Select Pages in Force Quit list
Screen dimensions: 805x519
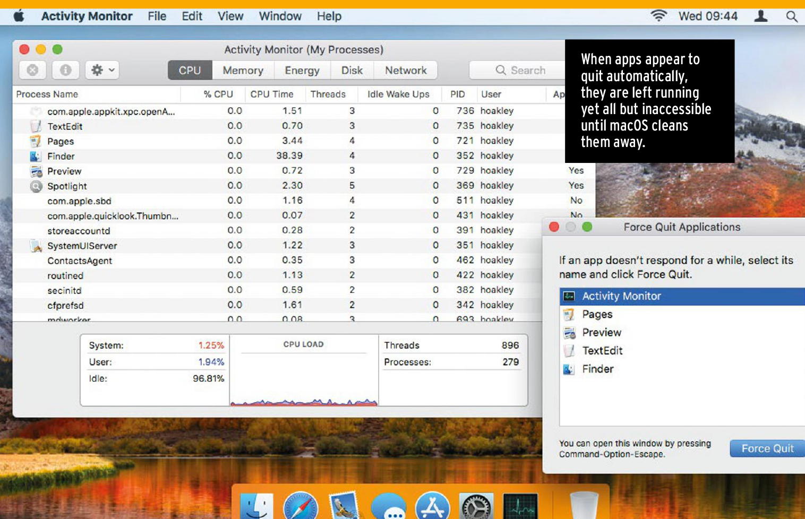tap(682, 314)
